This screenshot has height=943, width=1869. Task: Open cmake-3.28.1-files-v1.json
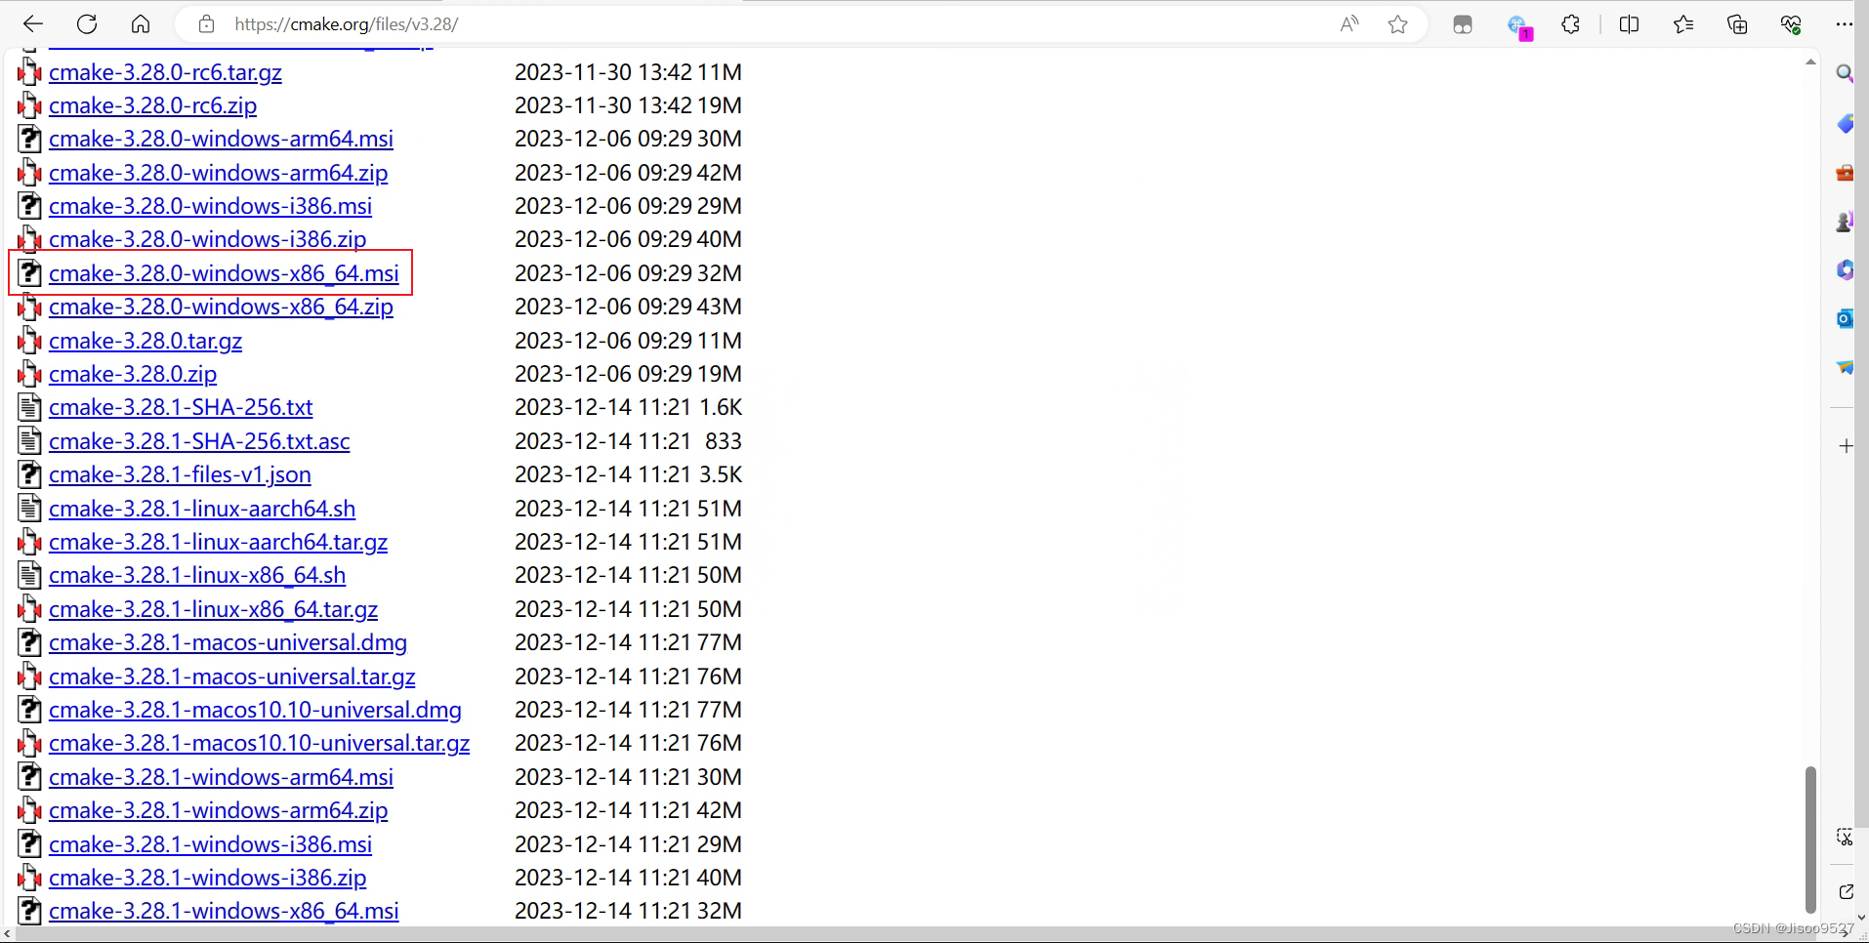point(180,474)
